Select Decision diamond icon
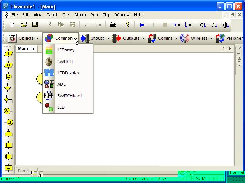Image resolution: width=245 pixels, height=183 pixels. (x=8, y=88)
